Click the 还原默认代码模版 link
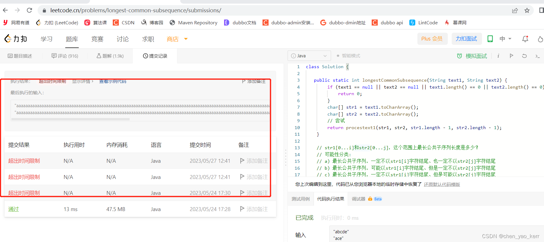Image resolution: width=544 pixels, height=242 pixels. [x=442, y=184]
